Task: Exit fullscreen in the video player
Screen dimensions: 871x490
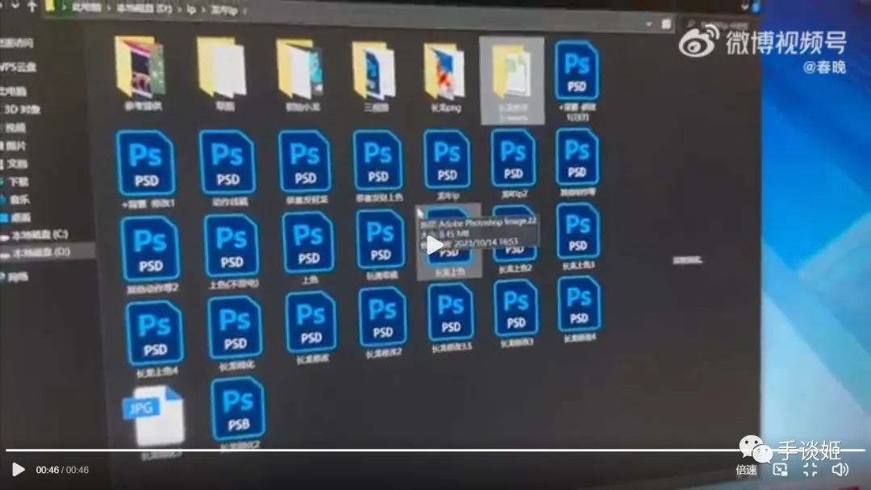Action: (x=810, y=470)
